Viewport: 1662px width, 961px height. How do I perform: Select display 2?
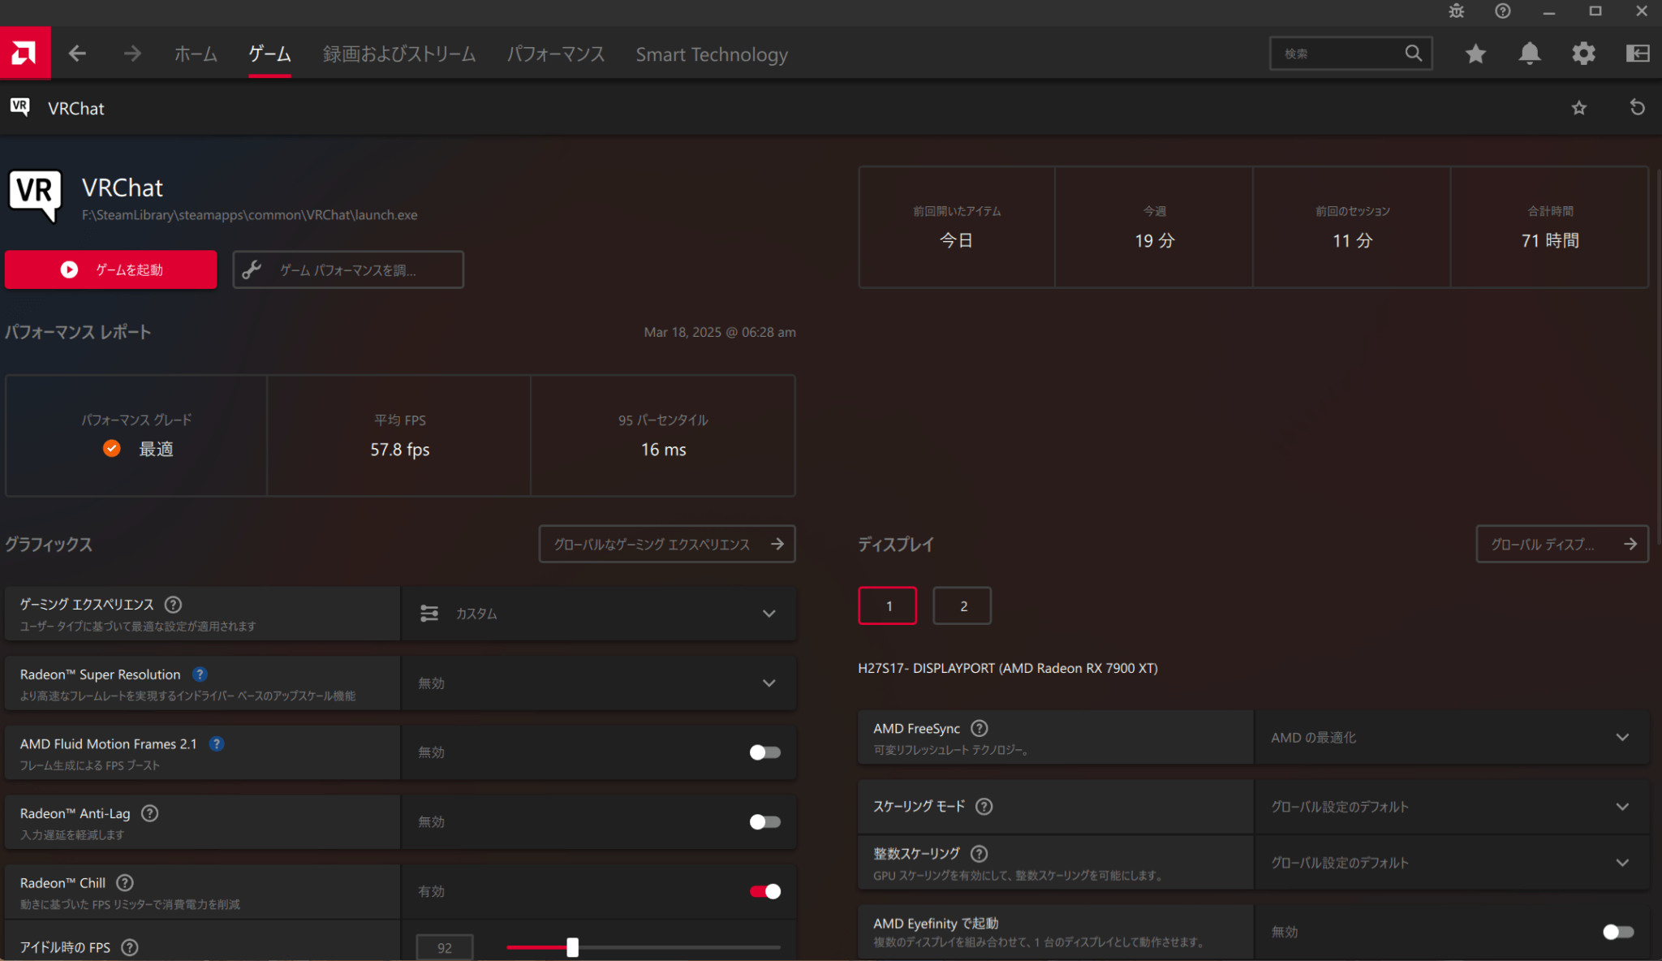(962, 605)
